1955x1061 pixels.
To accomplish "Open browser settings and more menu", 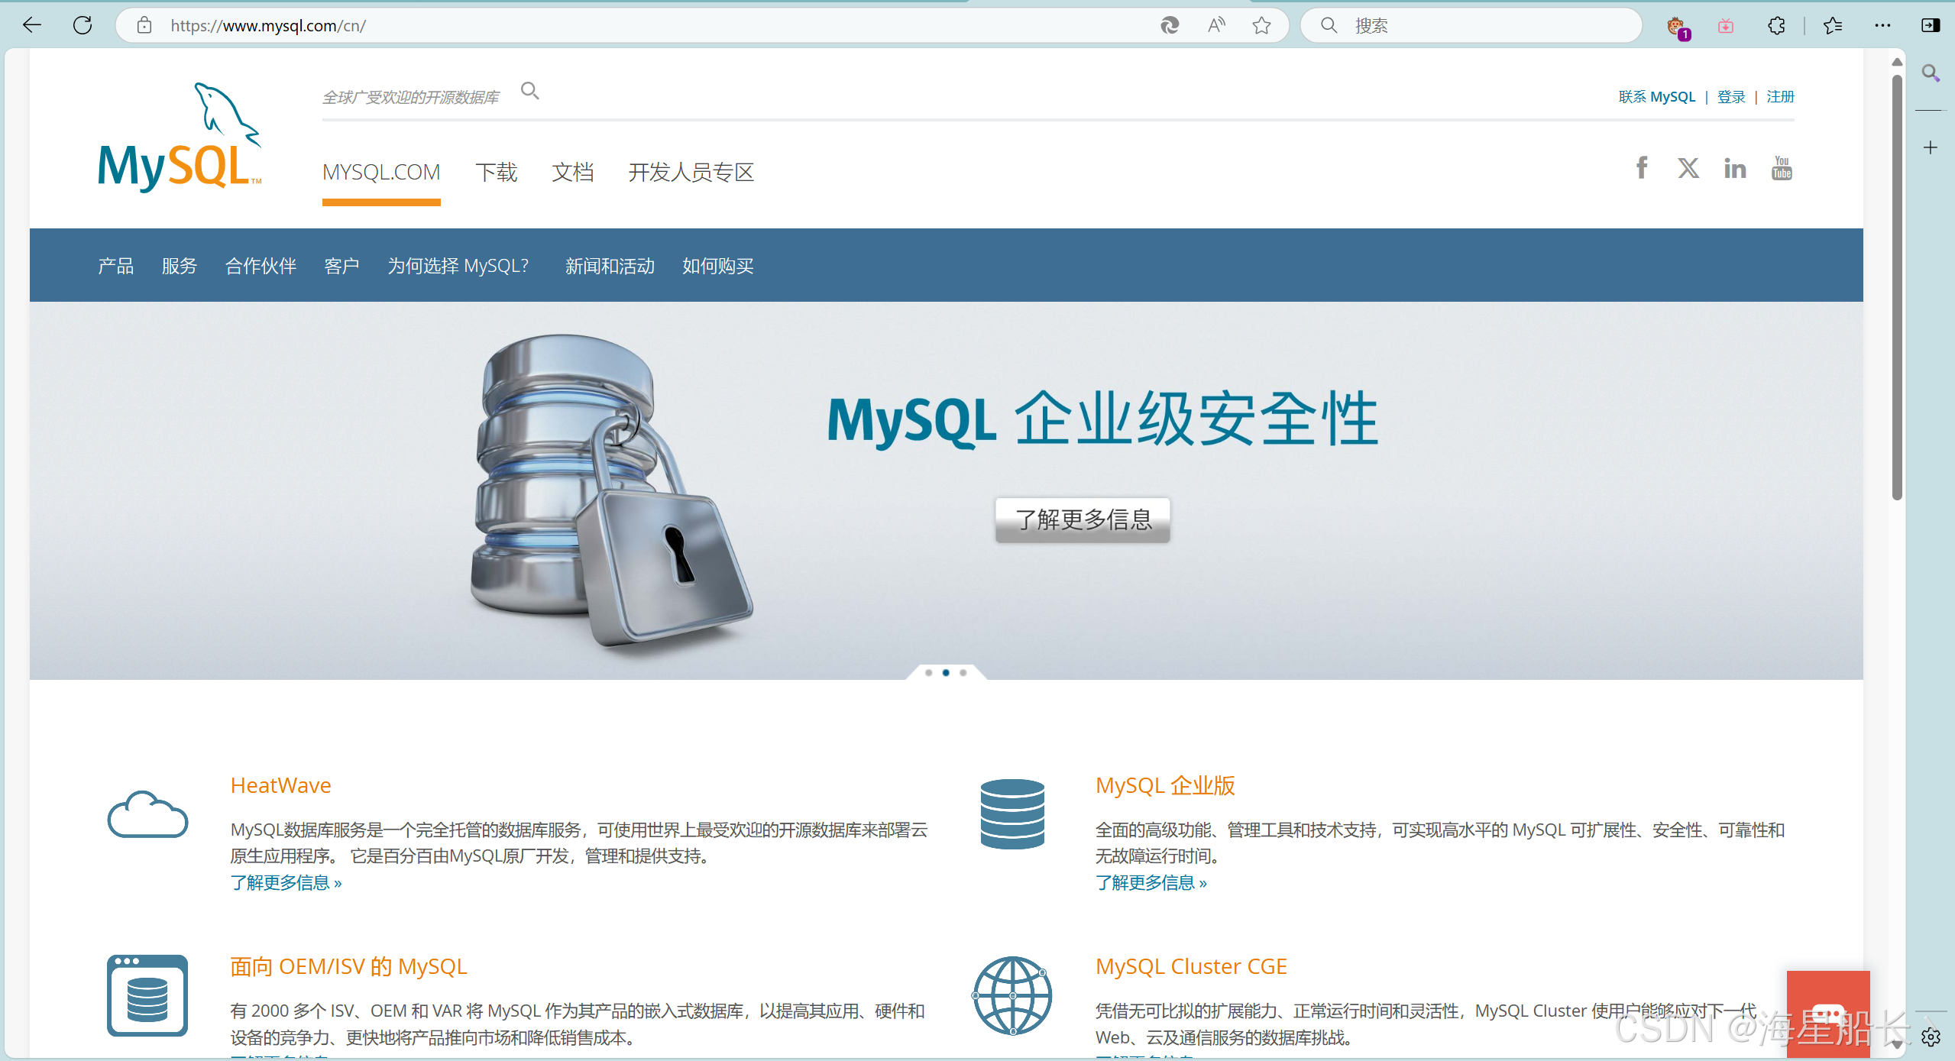I will pyautogui.click(x=1882, y=26).
